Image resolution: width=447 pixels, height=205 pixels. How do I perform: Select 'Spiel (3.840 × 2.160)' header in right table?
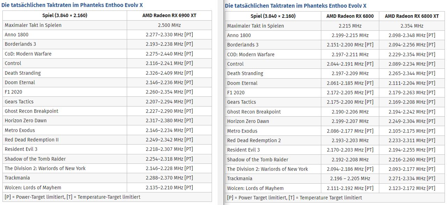pos(273,16)
